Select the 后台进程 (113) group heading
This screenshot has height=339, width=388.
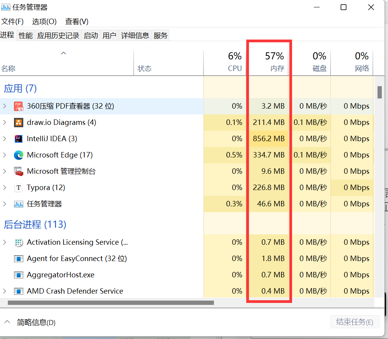click(35, 224)
